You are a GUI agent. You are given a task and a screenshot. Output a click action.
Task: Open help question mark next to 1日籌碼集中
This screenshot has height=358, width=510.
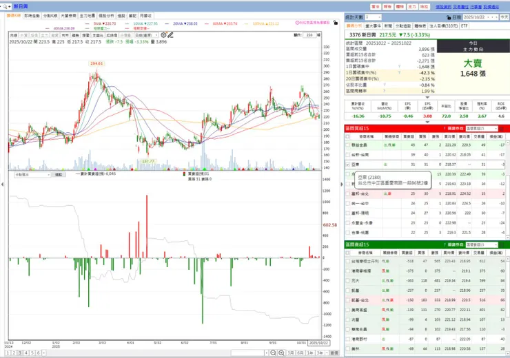click(x=399, y=66)
